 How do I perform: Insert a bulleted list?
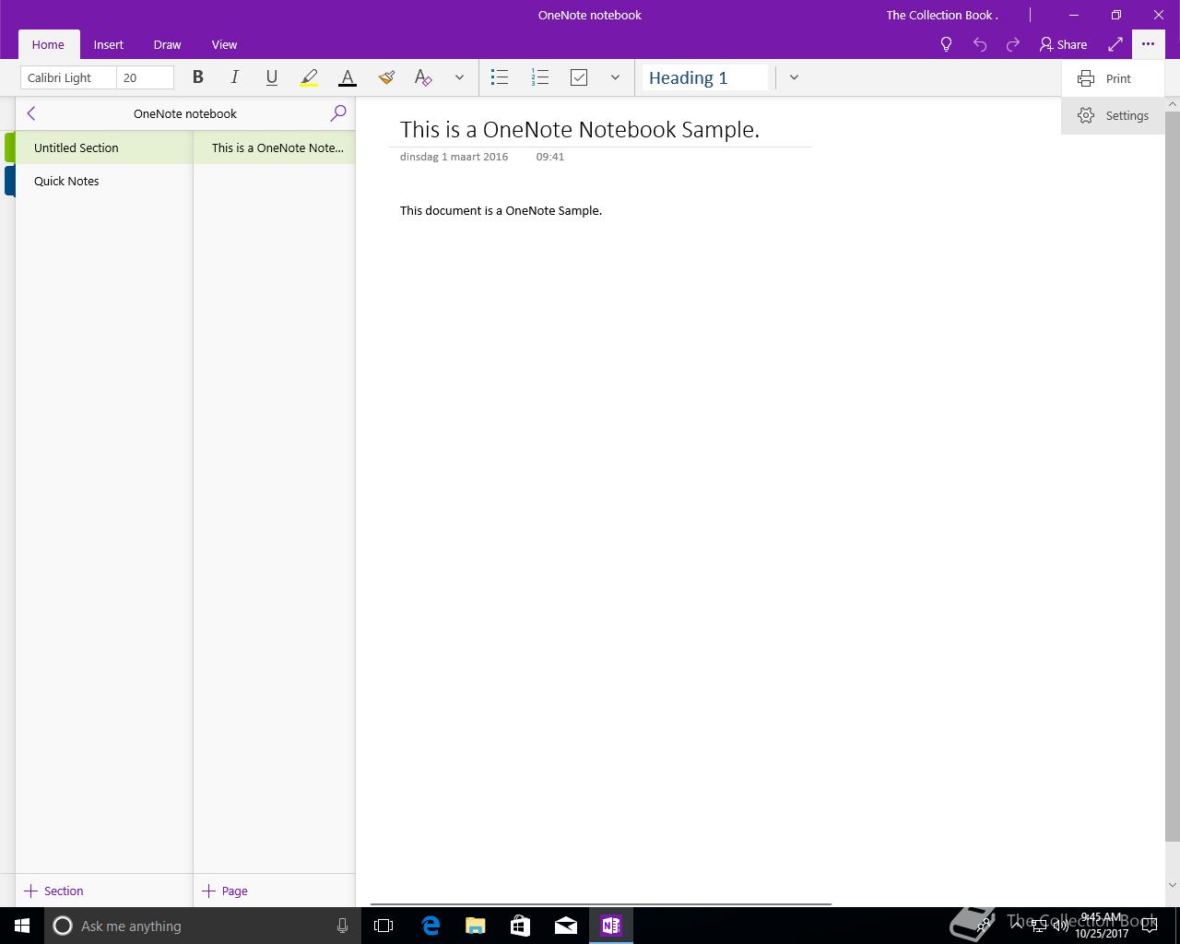coord(500,77)
